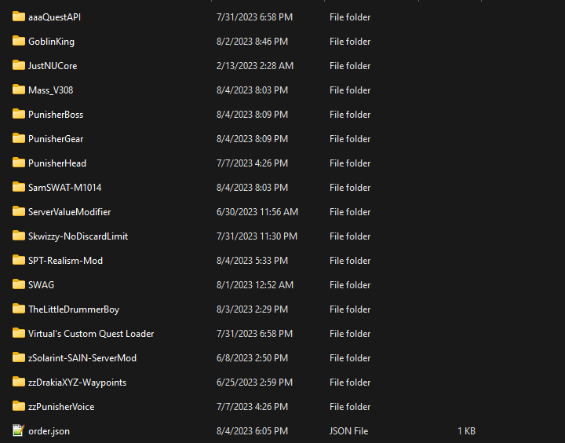Image resolution: width=565 pixels, height=443 pixels.
Task: Click the PunisherHead folder name
Action: [57, 163]
